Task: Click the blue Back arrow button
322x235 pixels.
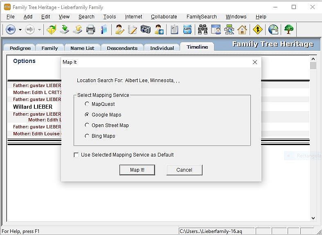Action: coord(11,29)
